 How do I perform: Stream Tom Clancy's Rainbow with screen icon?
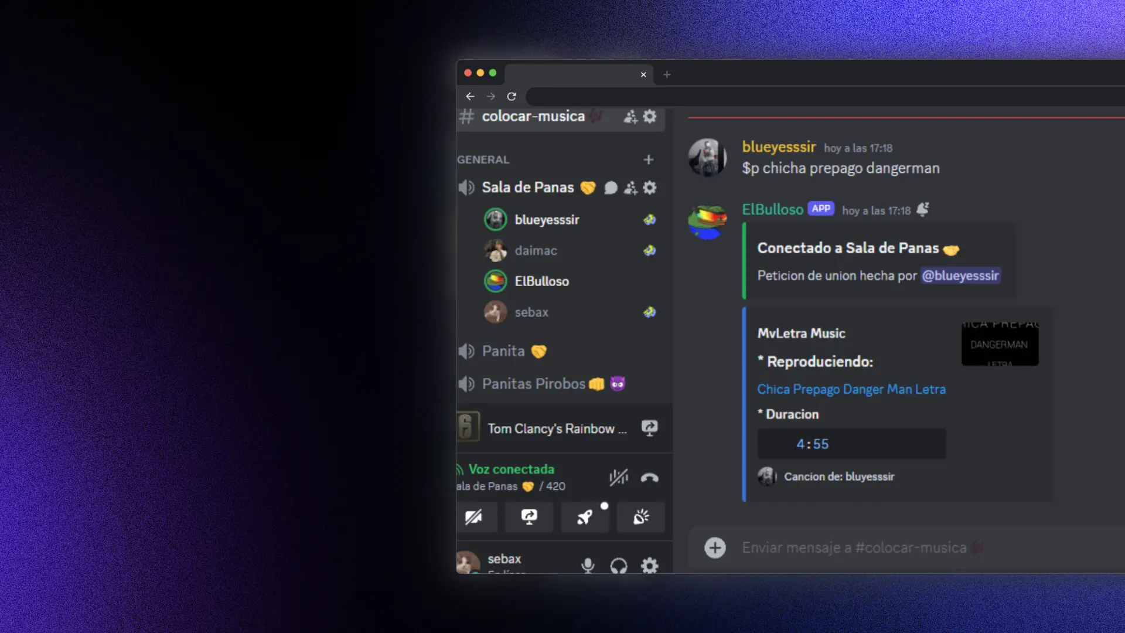click(649, 428)
